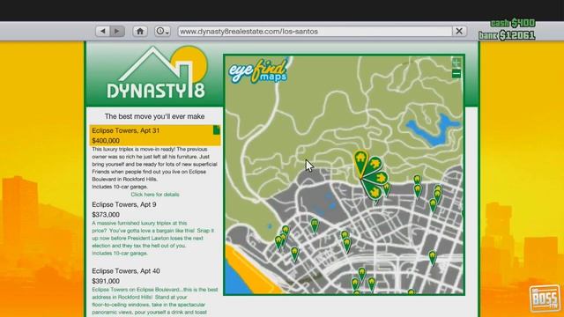Screen dimensions: 564x317
Task: Click the Apt 9 'massive furnished luxury triplex' description
Action: [x=152, y=238]
